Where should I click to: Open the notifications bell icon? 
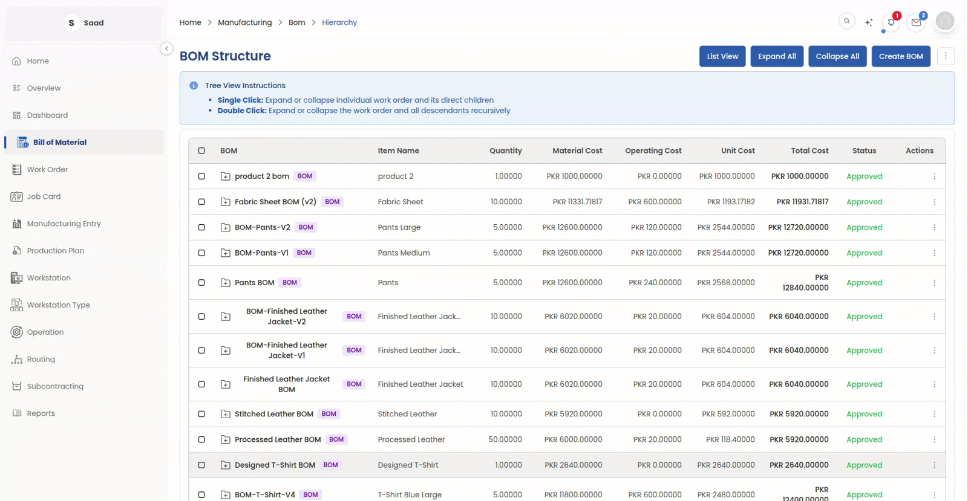pos(891,22)
